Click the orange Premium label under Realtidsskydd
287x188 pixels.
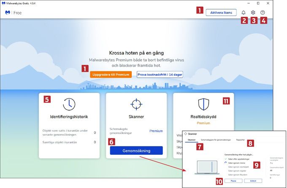pos(203,123)
